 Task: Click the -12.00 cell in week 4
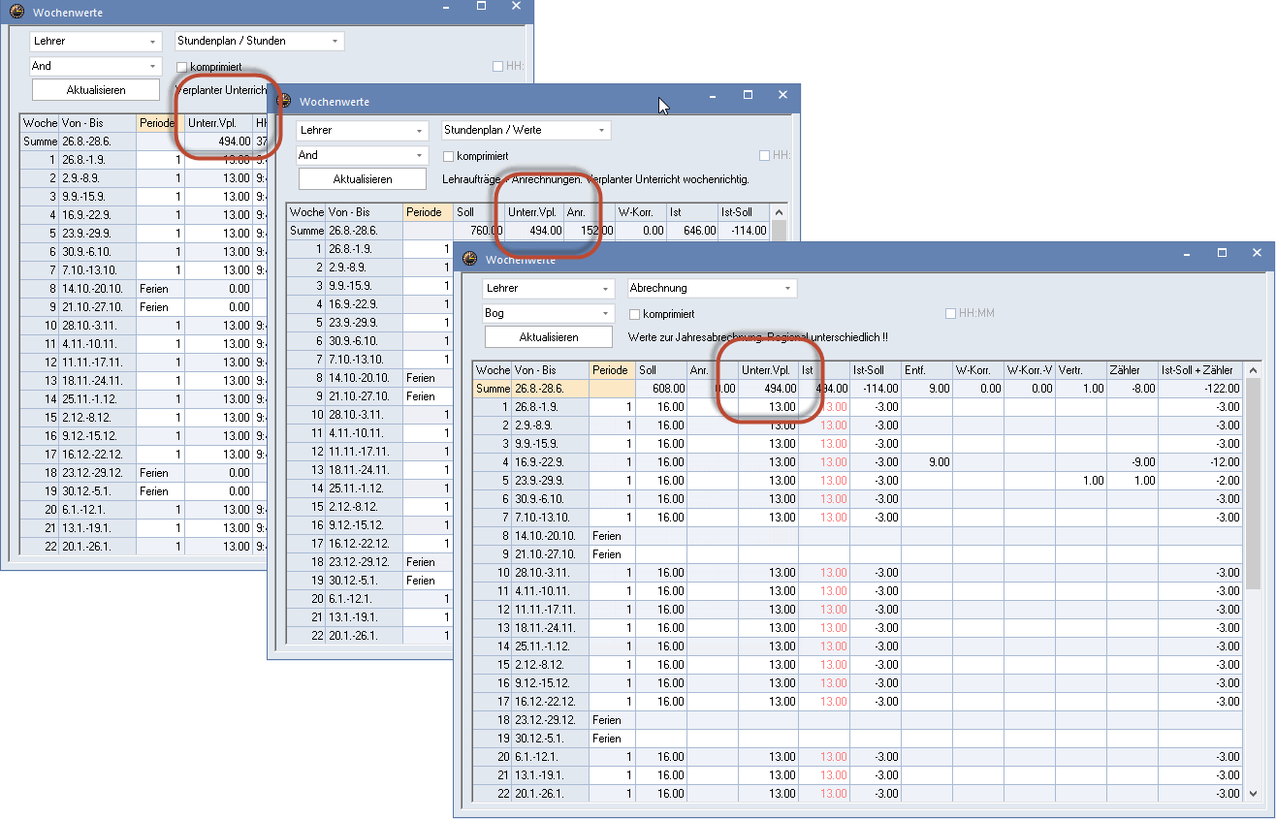(x=1200, y=462)
